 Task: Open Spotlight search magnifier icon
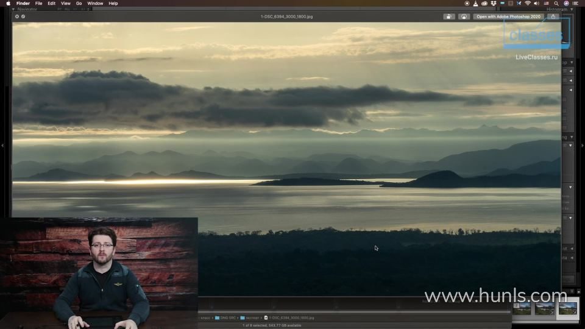click(x=557, y=4)
